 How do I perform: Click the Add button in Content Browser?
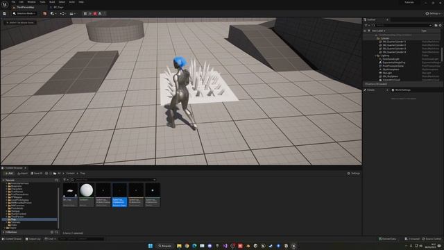[x=9, y=173]
